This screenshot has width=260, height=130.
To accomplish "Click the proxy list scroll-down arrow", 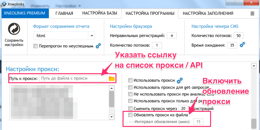I will (112, 117).
